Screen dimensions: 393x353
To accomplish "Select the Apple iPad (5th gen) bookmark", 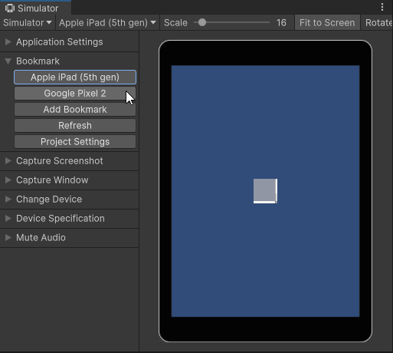I will click(x=75, y=78).
